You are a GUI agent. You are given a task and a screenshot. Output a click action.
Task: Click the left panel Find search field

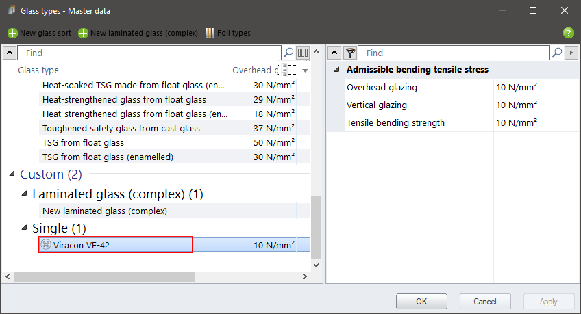click(x=151, y=53)
